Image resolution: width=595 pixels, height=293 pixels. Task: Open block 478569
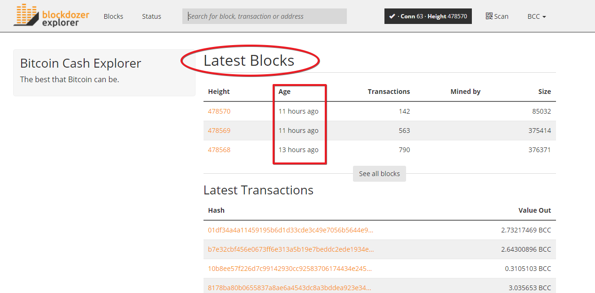pos(219,131)
